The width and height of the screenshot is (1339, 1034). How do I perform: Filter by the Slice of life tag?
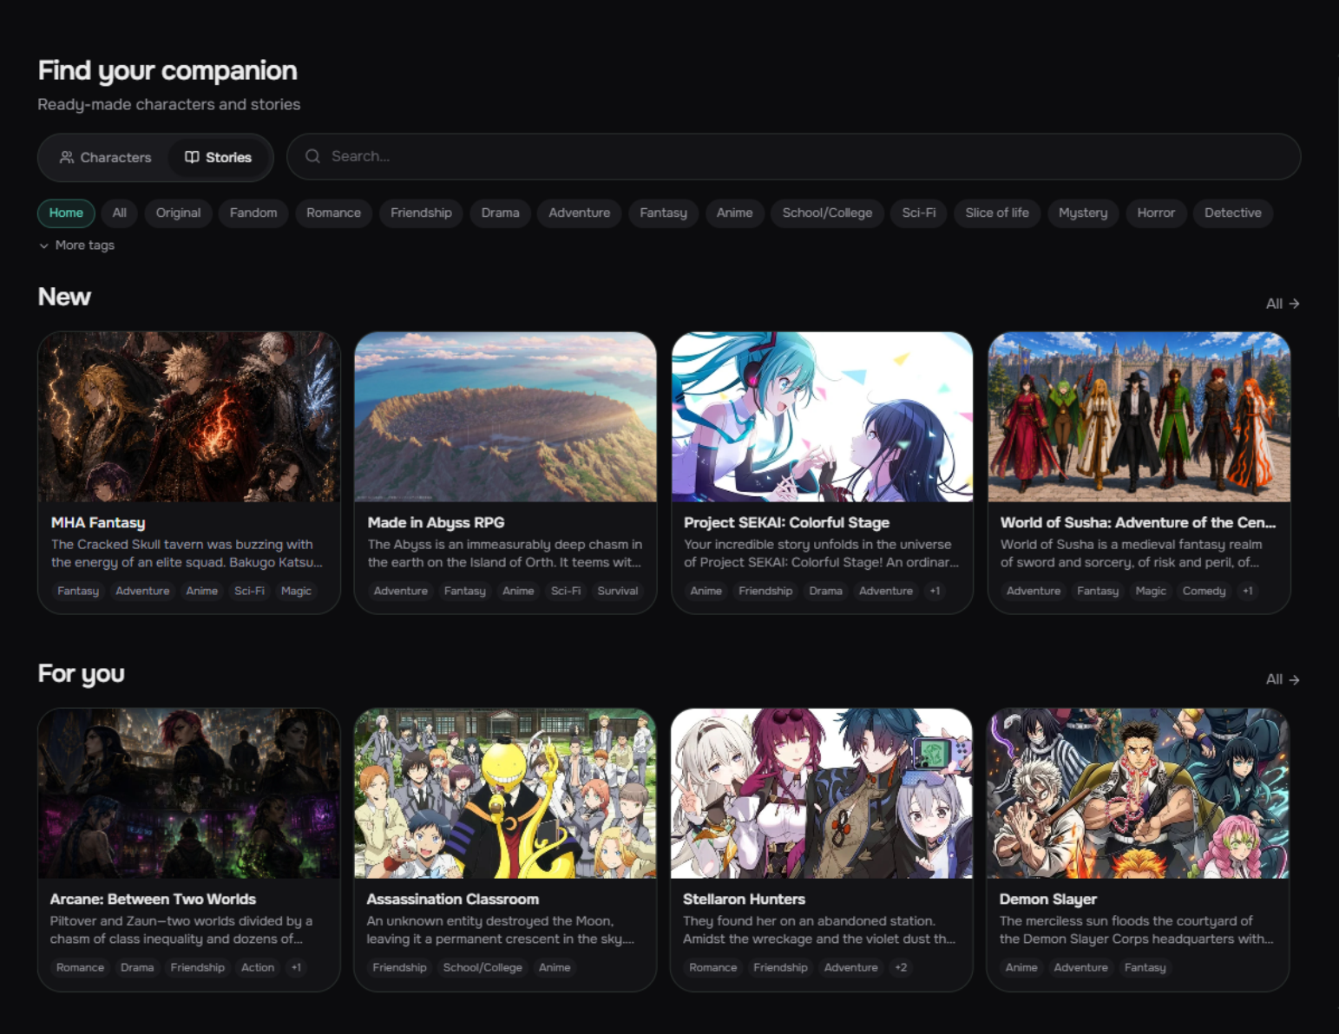point(997,213)
